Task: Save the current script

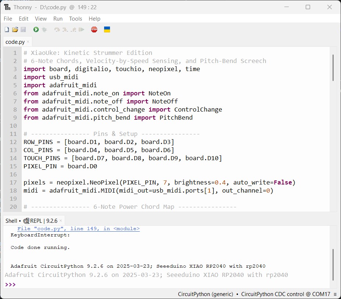Action: (x=23, y=29)
